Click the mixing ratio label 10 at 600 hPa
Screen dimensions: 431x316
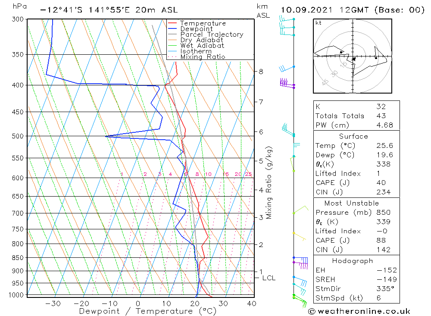(208, 174)
